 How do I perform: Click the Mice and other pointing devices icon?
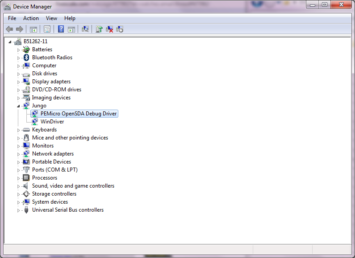[26, 138]
